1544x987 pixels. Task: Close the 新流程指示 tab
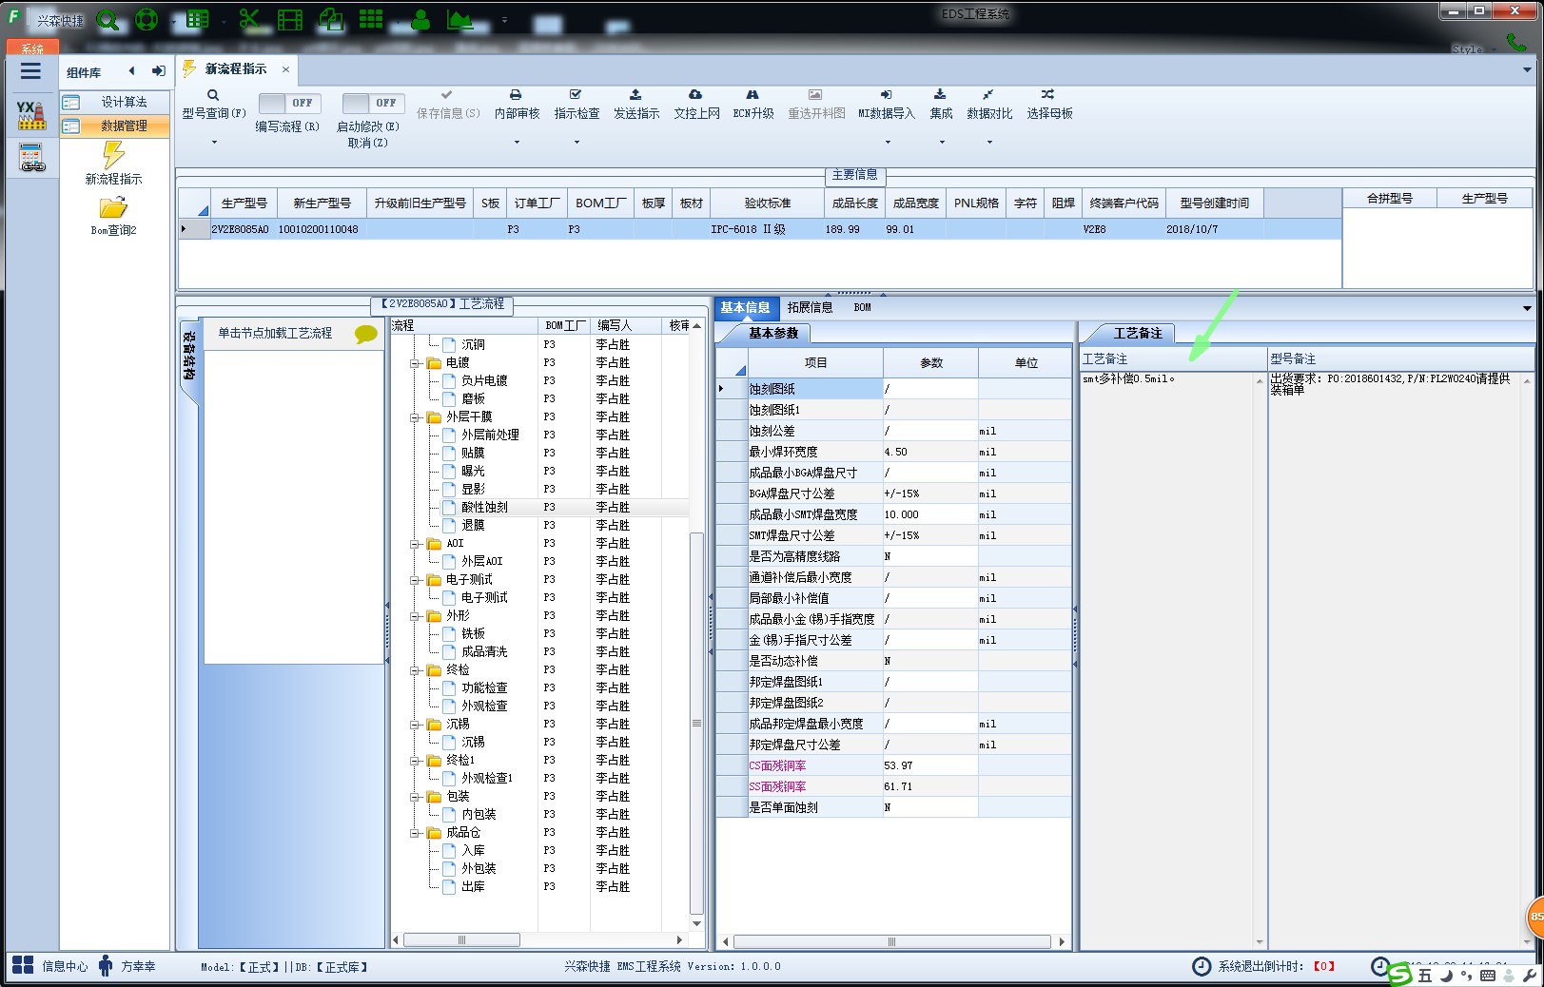tap(285, 68)
